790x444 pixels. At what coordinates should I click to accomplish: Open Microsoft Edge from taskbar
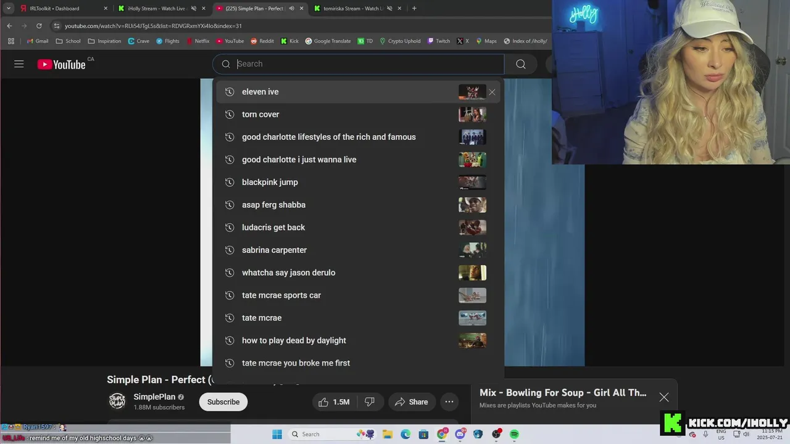pyautogui.click(x=405, y=434)
